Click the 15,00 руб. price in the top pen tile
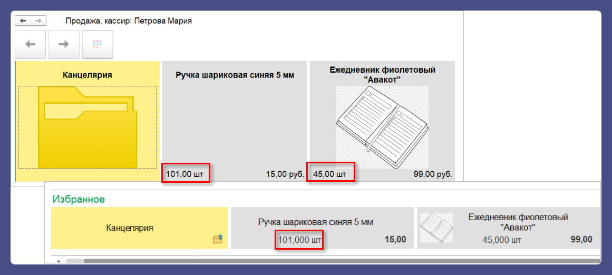Viewport: 612px width, 275px height. 285,174
